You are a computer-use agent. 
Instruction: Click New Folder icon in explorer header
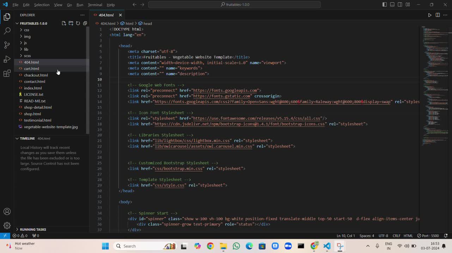point(71,23)
